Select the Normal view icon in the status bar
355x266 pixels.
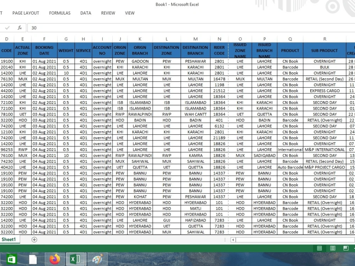(x=319, y=248)
